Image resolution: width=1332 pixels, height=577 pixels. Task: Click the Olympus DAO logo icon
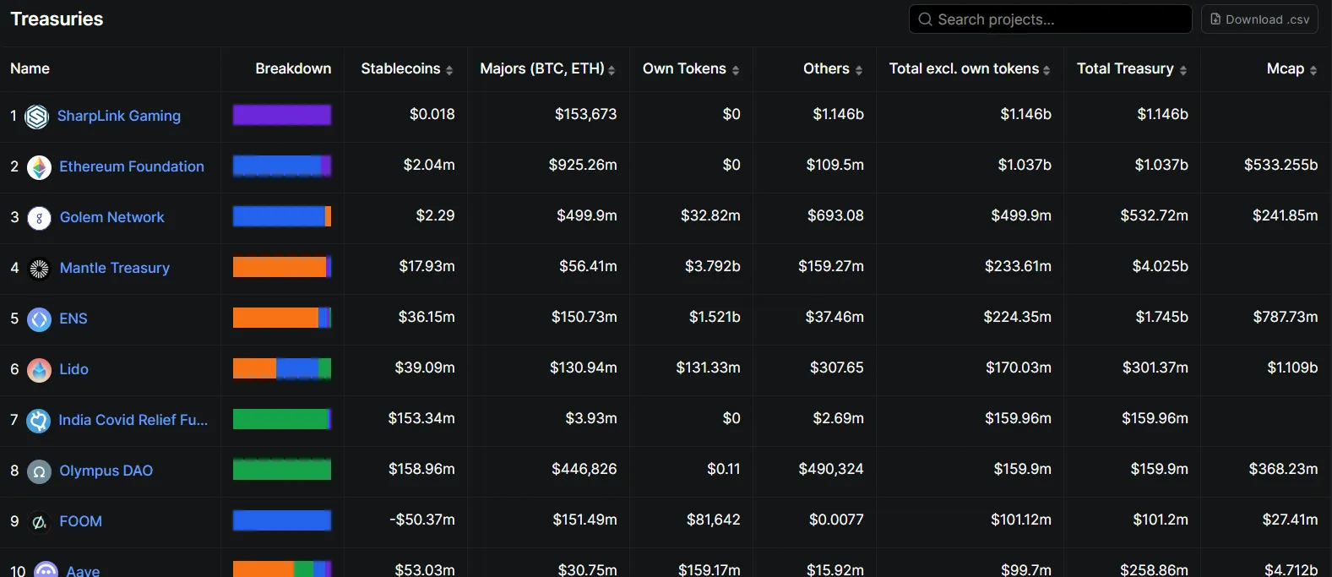point(39,471)
